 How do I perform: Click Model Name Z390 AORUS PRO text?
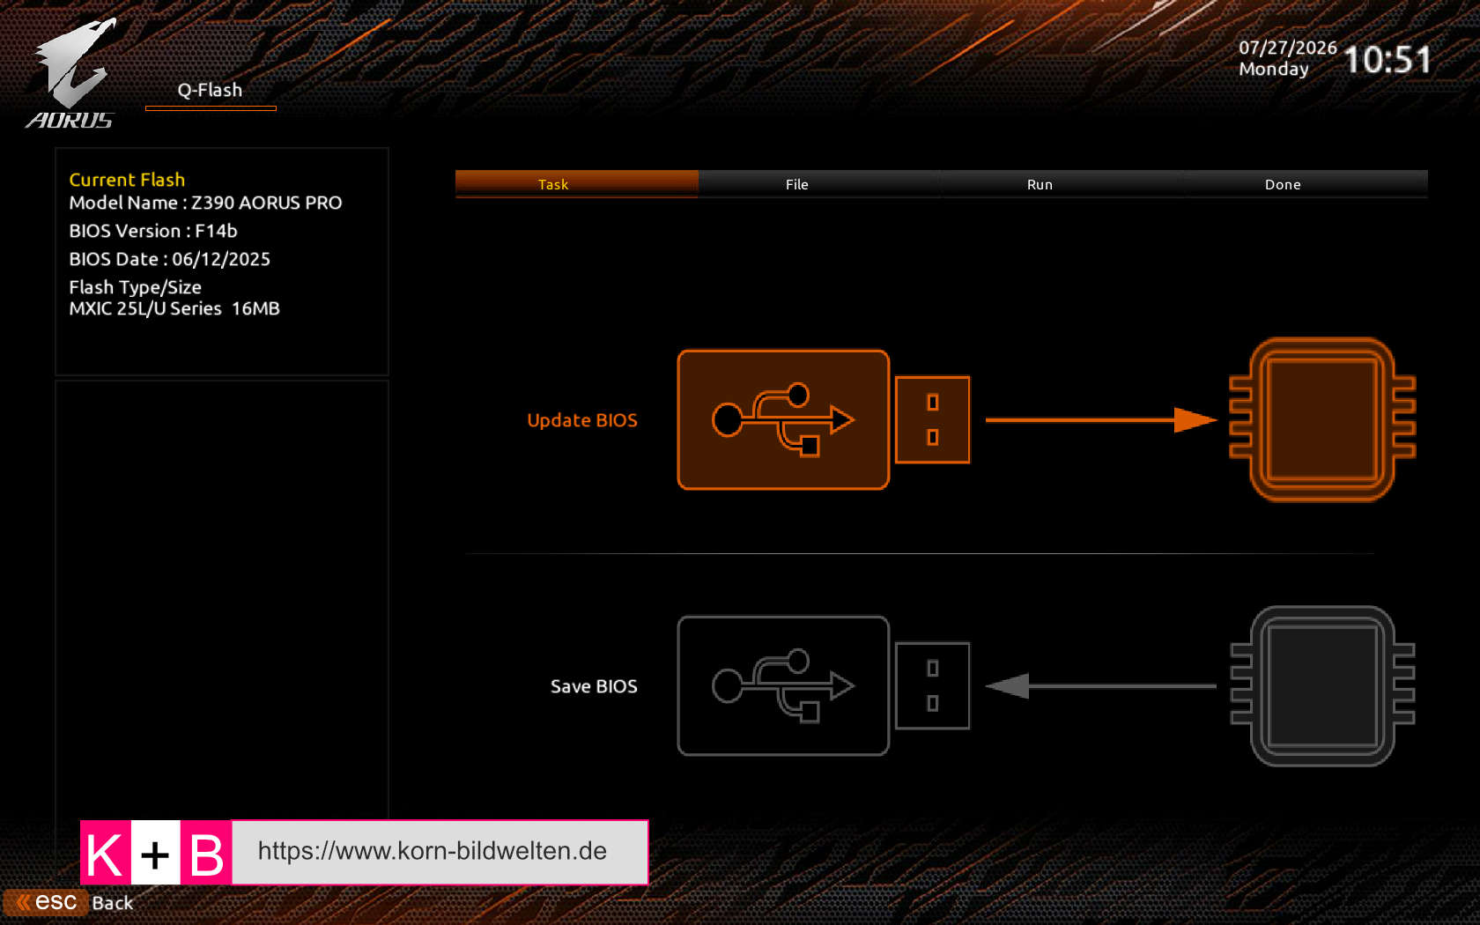coord(205,203)
